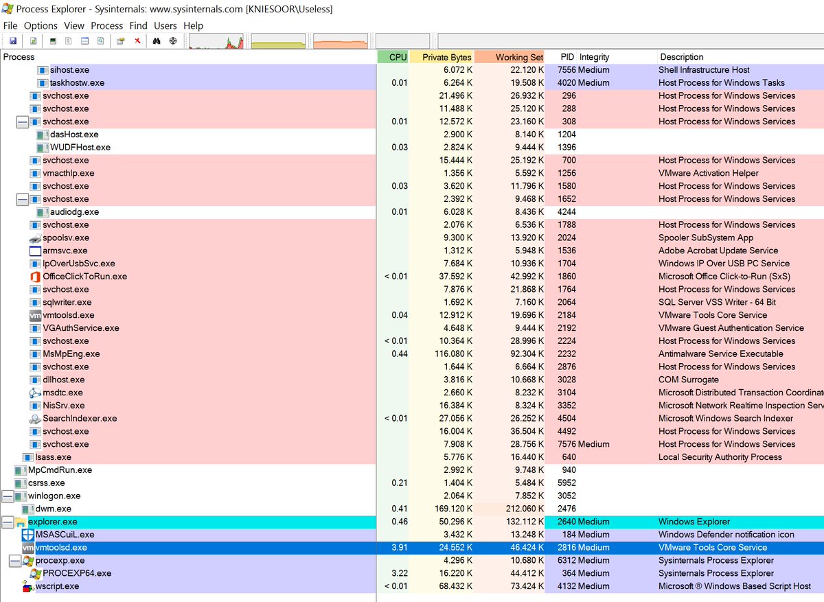Click the 'Antimalware Service Executable' description
The image size is (824, 602).
(721, 354)
